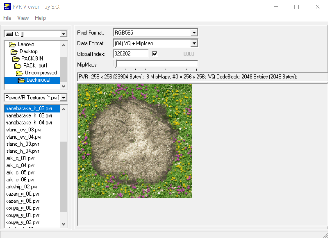Image resolution: width=328 pixels, height=238 pixels.
Task: Open the PowerVR Textures file type dropdown
Action: (x=64, y=98)
